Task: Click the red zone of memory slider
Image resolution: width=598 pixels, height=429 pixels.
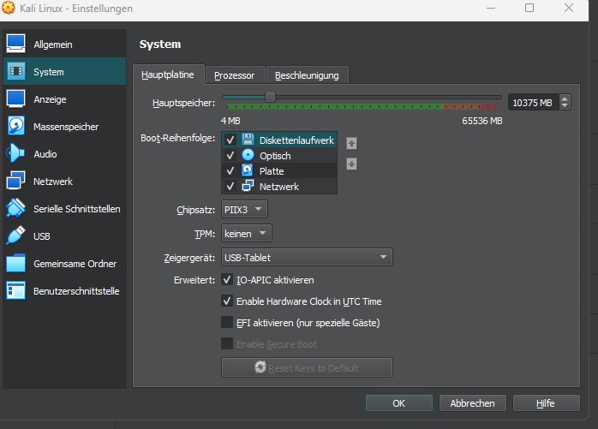Action: (x=488, y=106)
